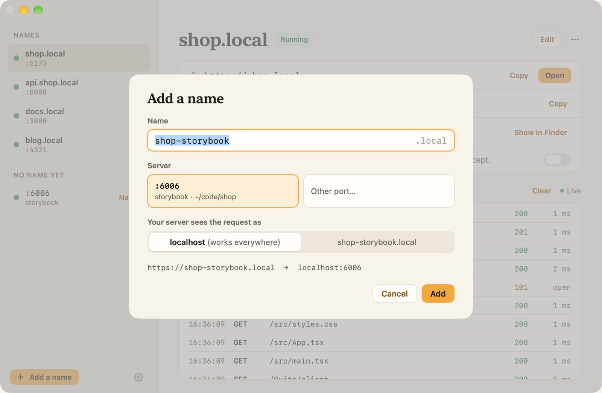Click the /src/styles.css log row
This screenshot has width=602, height=393.
click(380, 324)
